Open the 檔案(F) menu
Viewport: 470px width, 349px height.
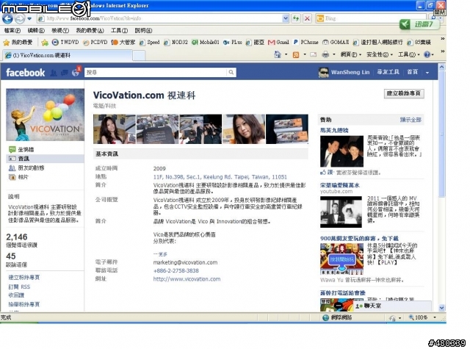[12, 30]
